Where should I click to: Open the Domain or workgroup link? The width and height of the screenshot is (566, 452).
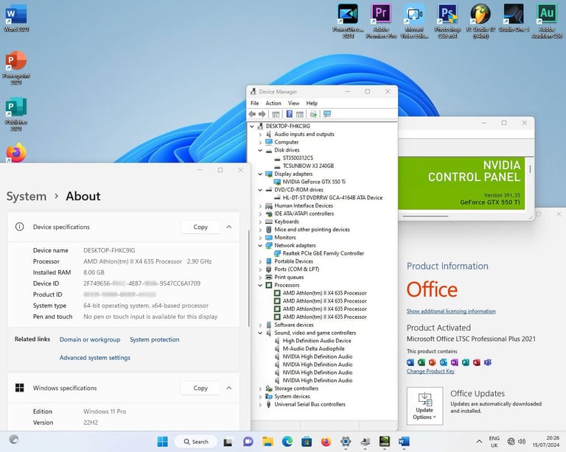pos(90,339)
